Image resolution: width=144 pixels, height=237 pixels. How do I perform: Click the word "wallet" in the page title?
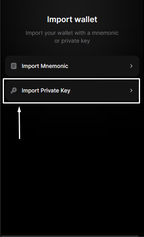pyautogui.click(x=86, y=19)
